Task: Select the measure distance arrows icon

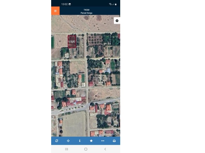Action: tap(103, 141)
